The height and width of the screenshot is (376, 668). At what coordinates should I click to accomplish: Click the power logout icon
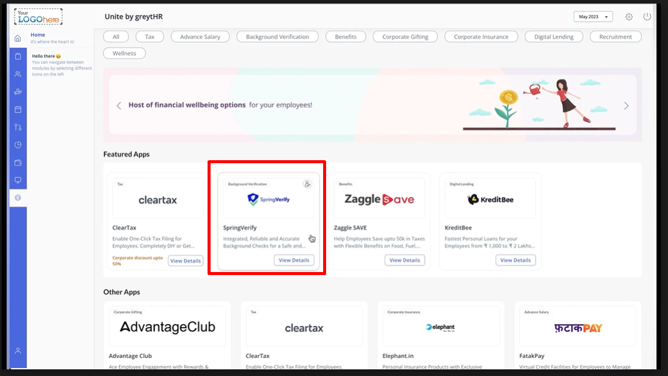coord(647,17)
